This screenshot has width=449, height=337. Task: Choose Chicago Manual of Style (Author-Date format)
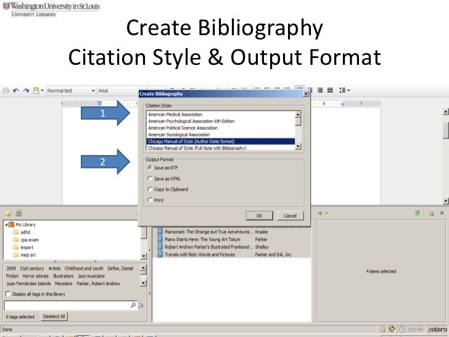[221, 141]
